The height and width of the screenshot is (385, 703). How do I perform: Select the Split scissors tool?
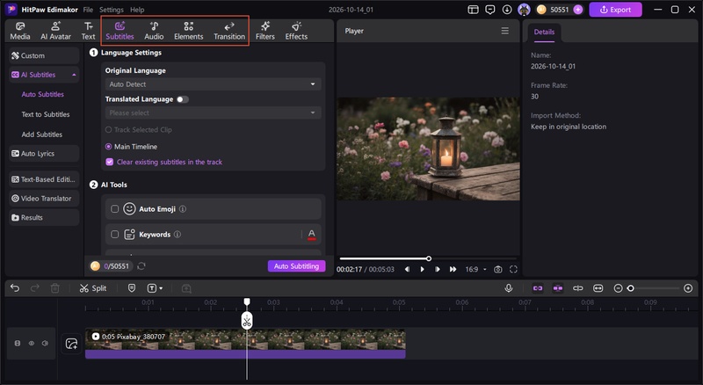(93, 288)
